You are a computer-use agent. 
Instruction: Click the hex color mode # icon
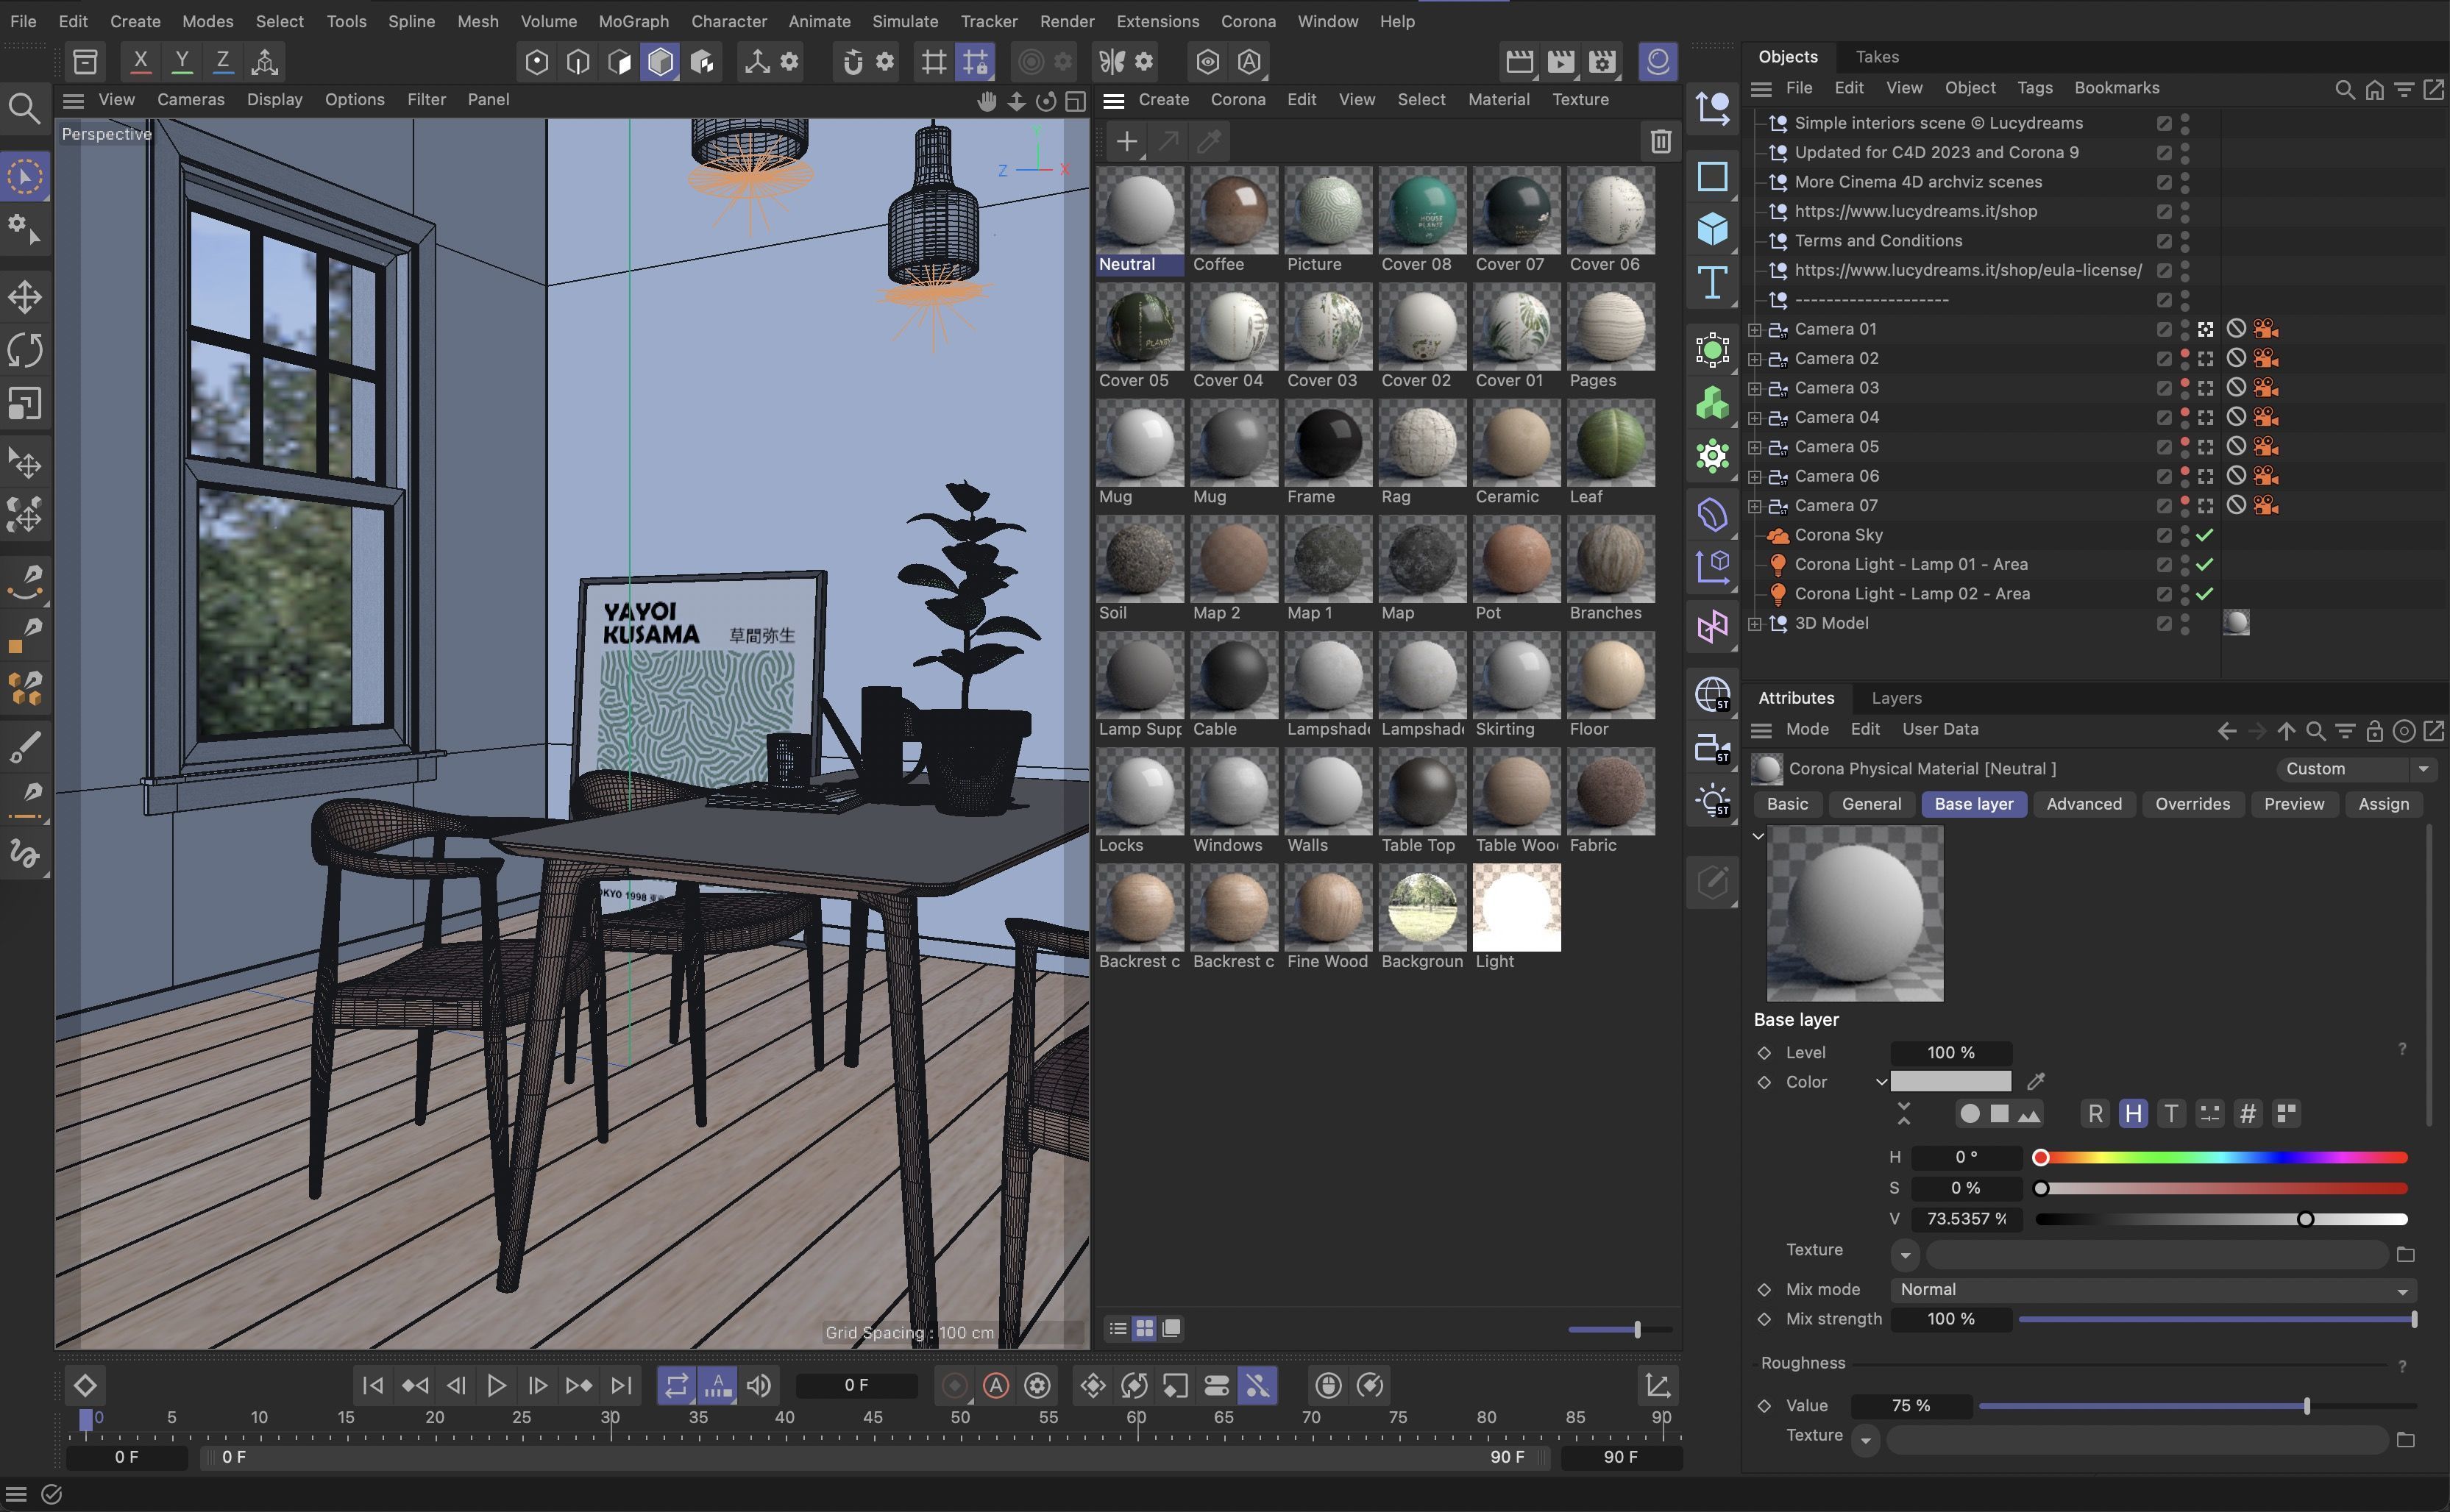(x=2248, y=1114)
